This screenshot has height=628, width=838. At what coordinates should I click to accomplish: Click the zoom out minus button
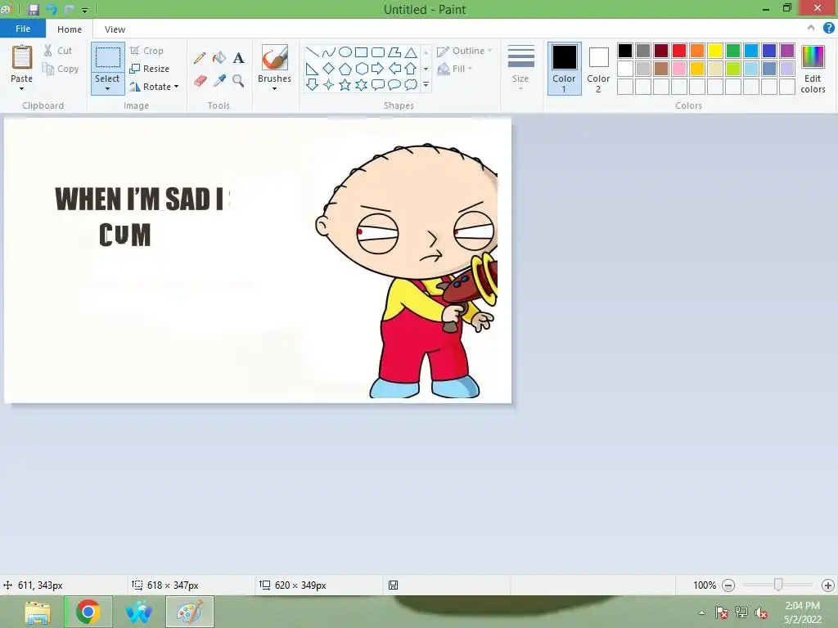point(728,585)
